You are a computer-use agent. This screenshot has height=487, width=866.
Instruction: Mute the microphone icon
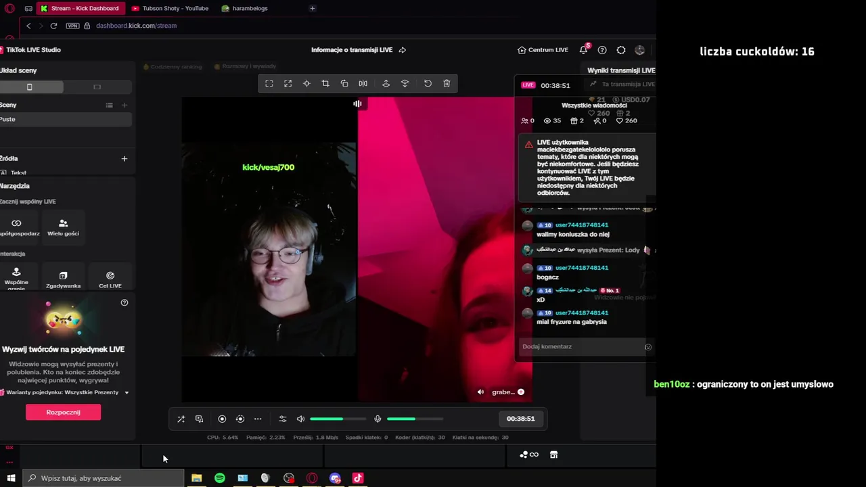pyautogui.click(x=378, y=419)
